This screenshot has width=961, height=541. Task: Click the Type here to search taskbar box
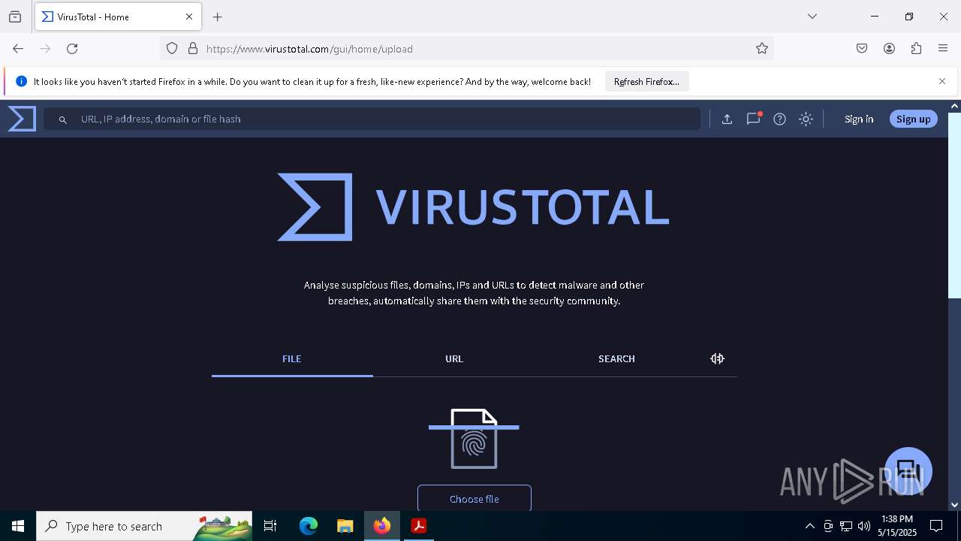pos(144,526)
